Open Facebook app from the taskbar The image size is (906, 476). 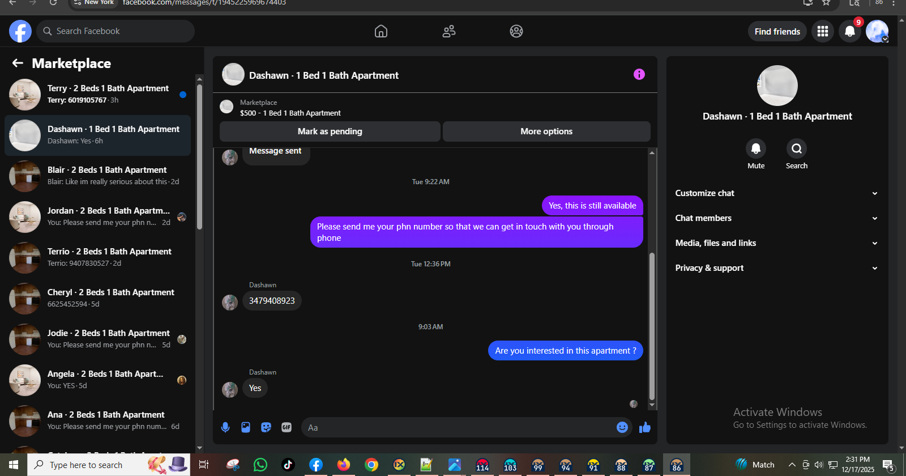point(316,465)
